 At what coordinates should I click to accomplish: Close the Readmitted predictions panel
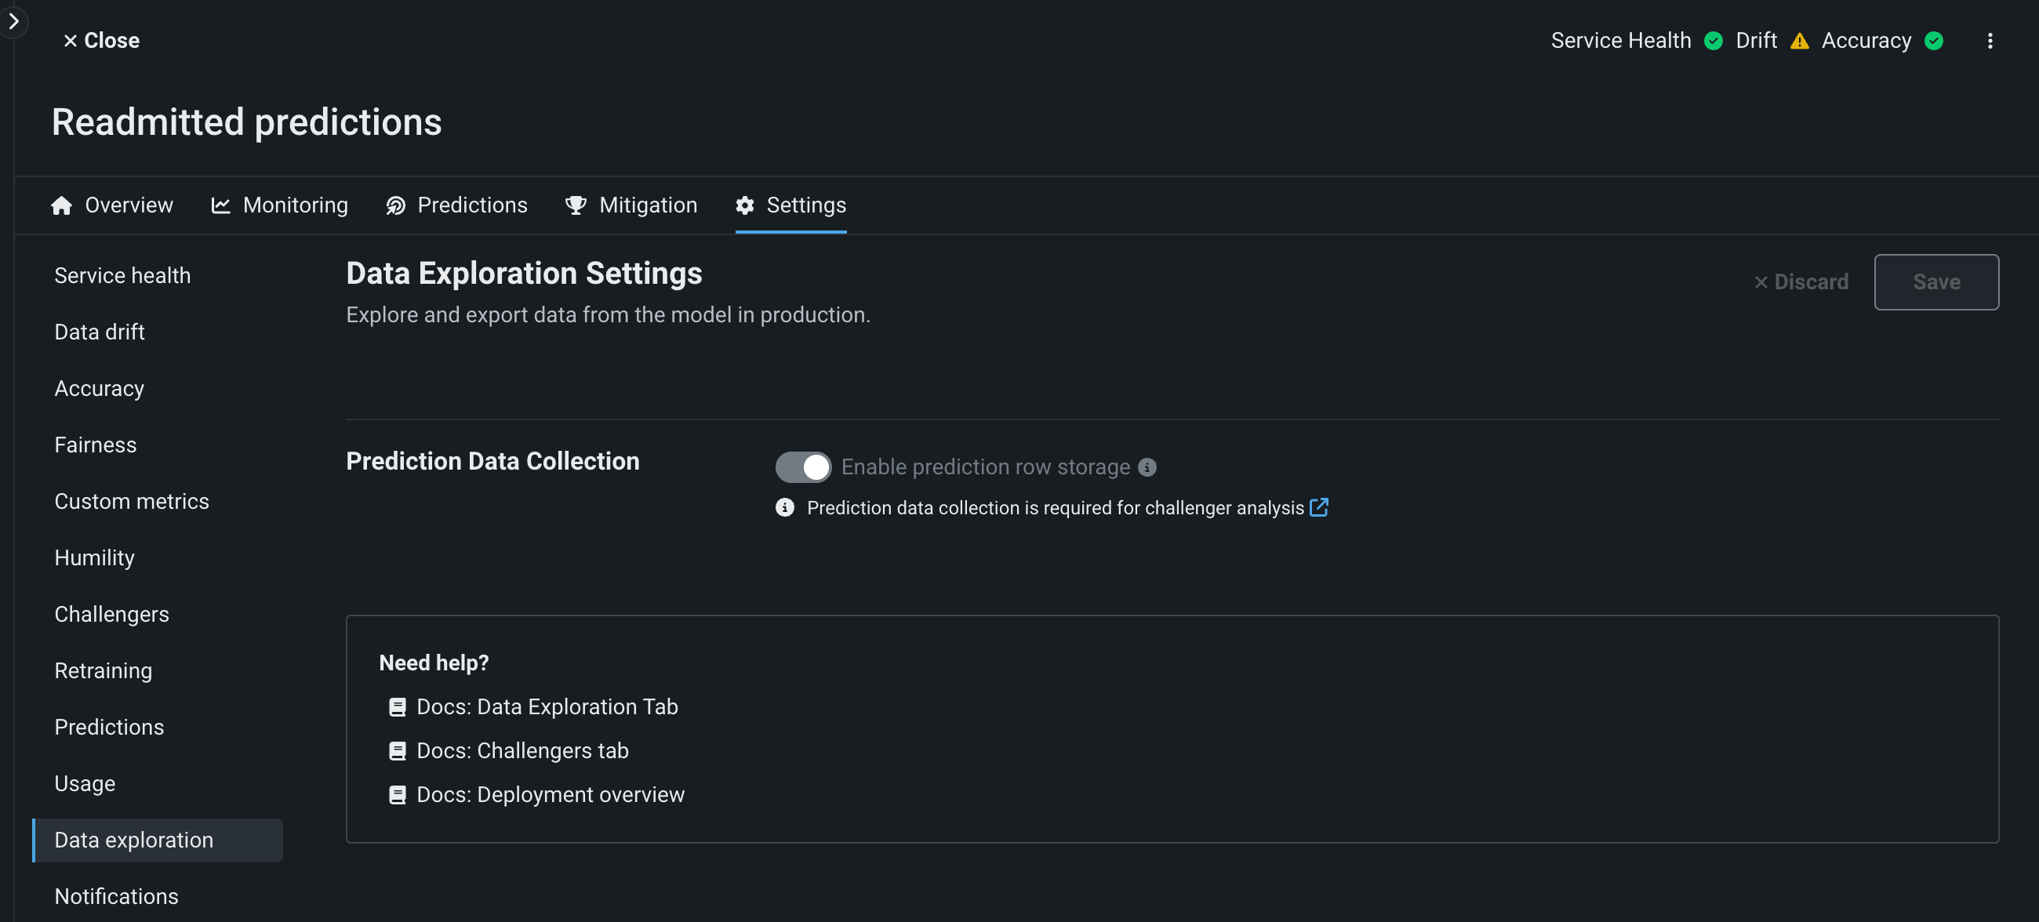coord(101,40)
